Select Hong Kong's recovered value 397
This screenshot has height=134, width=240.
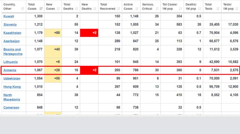pyautogui.click(x=117, y=87)
